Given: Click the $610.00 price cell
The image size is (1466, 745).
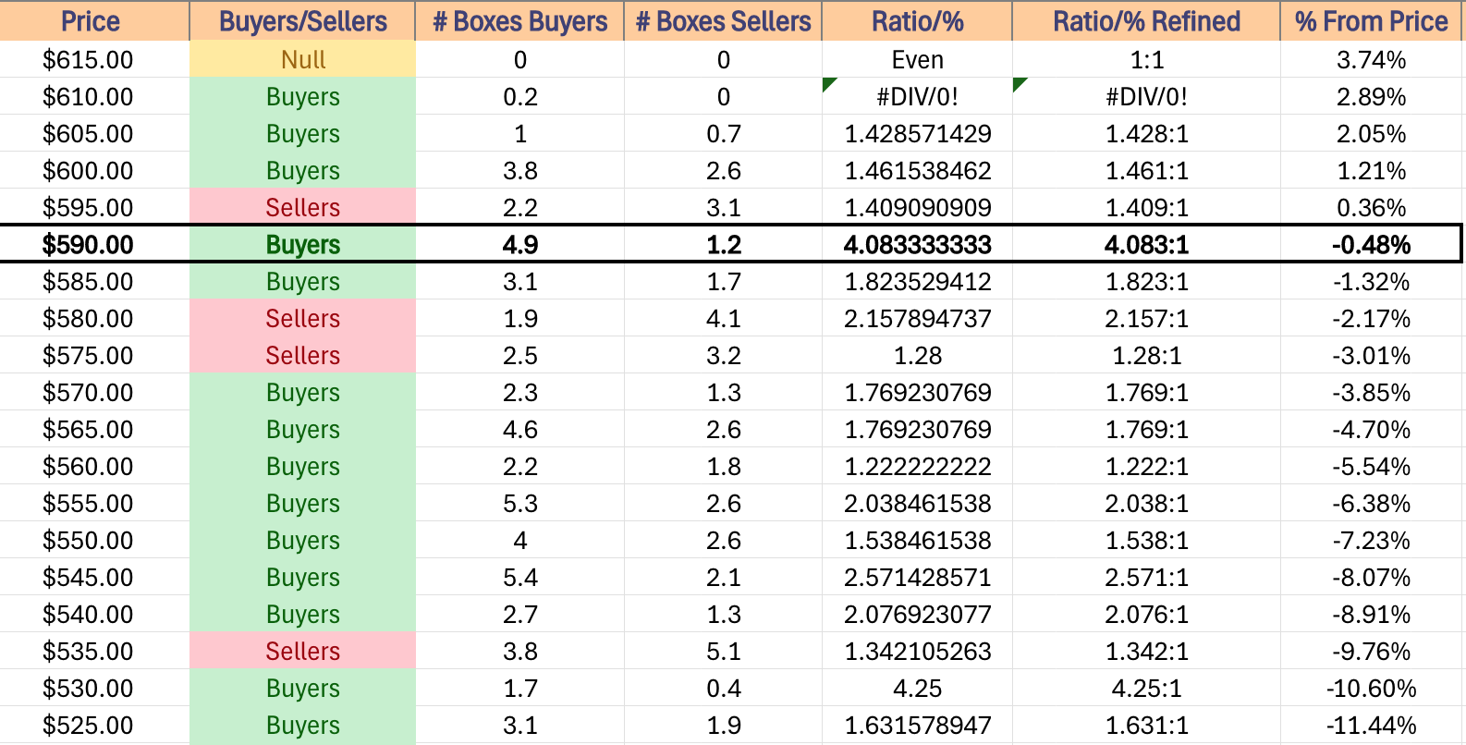Looking at the screenshot, I should (x=94, y=96).
